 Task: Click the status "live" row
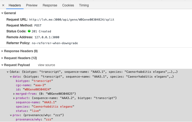pyautogui.click(x=28, y=111)
